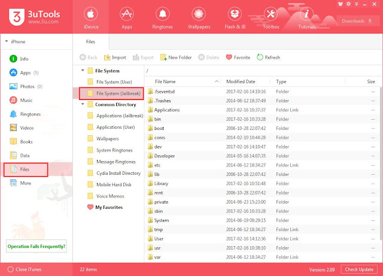Image resolution: width=383 pixels, height=276 pixels.
Task: Sort by Size column
Action: pos(363,81)
